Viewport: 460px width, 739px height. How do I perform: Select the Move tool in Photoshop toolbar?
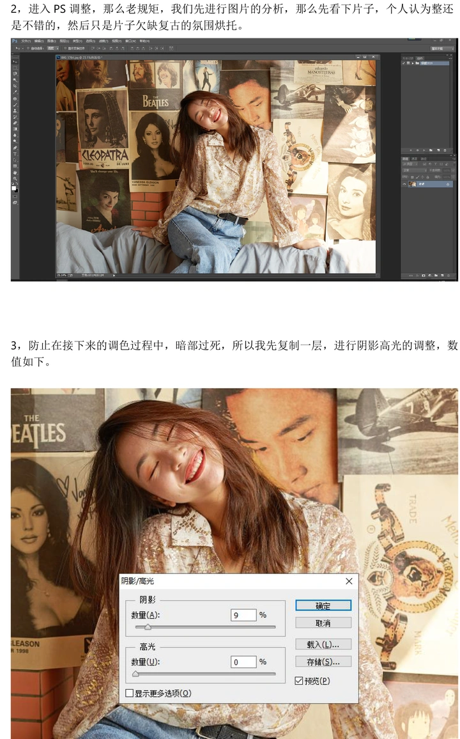(15, 62)
